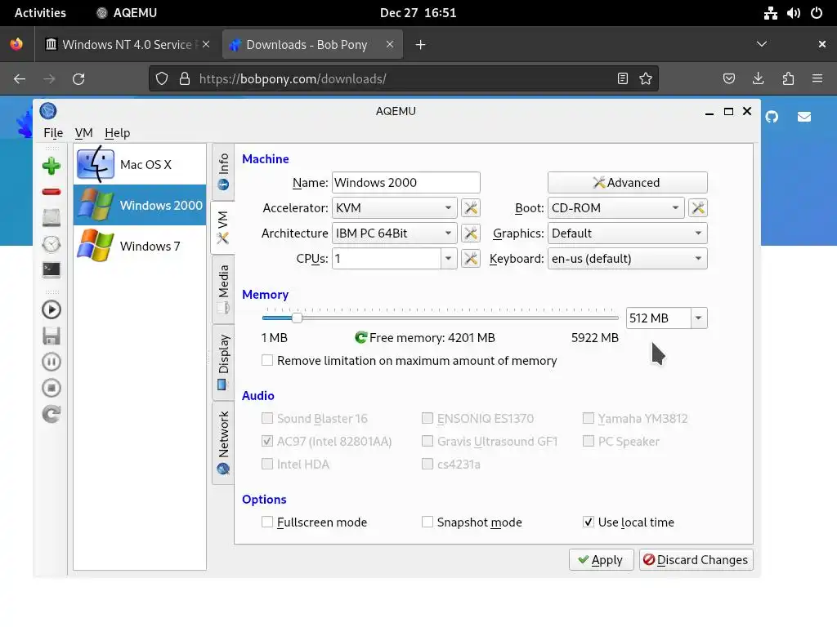Toggle AC97 (Intel 82801AA) checkbox

click(x=267, y=441)
